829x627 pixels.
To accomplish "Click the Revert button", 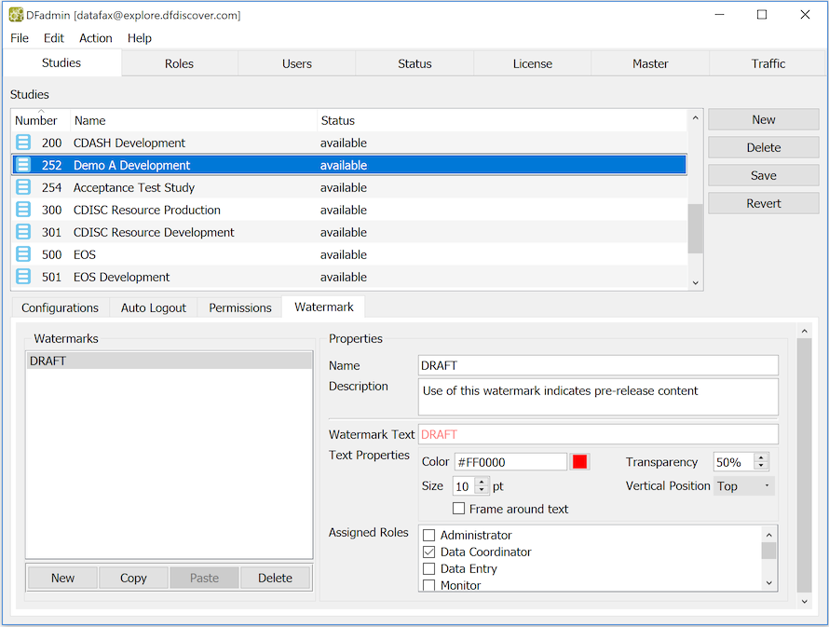I will pyautogui.click(x=764, y=203).
